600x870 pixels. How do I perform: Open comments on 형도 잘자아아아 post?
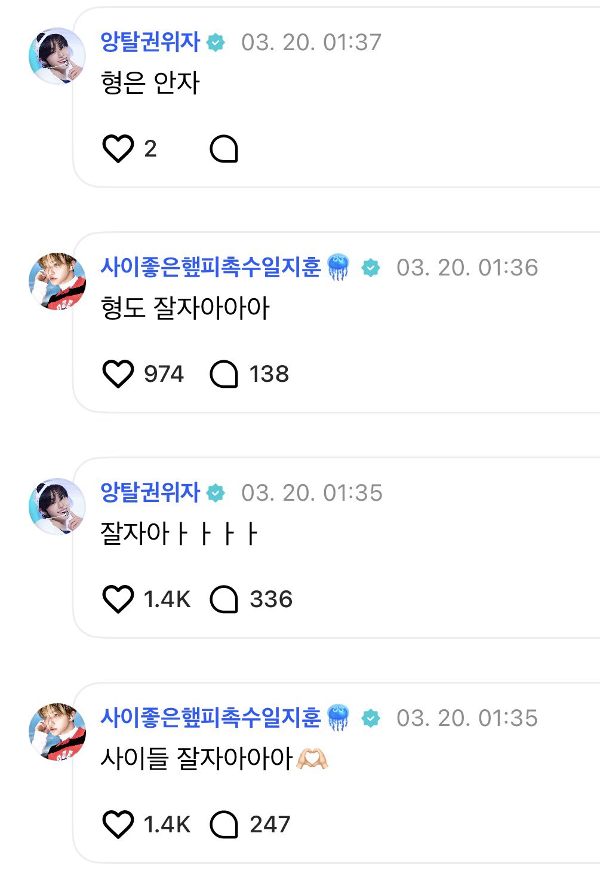point(224,374)
